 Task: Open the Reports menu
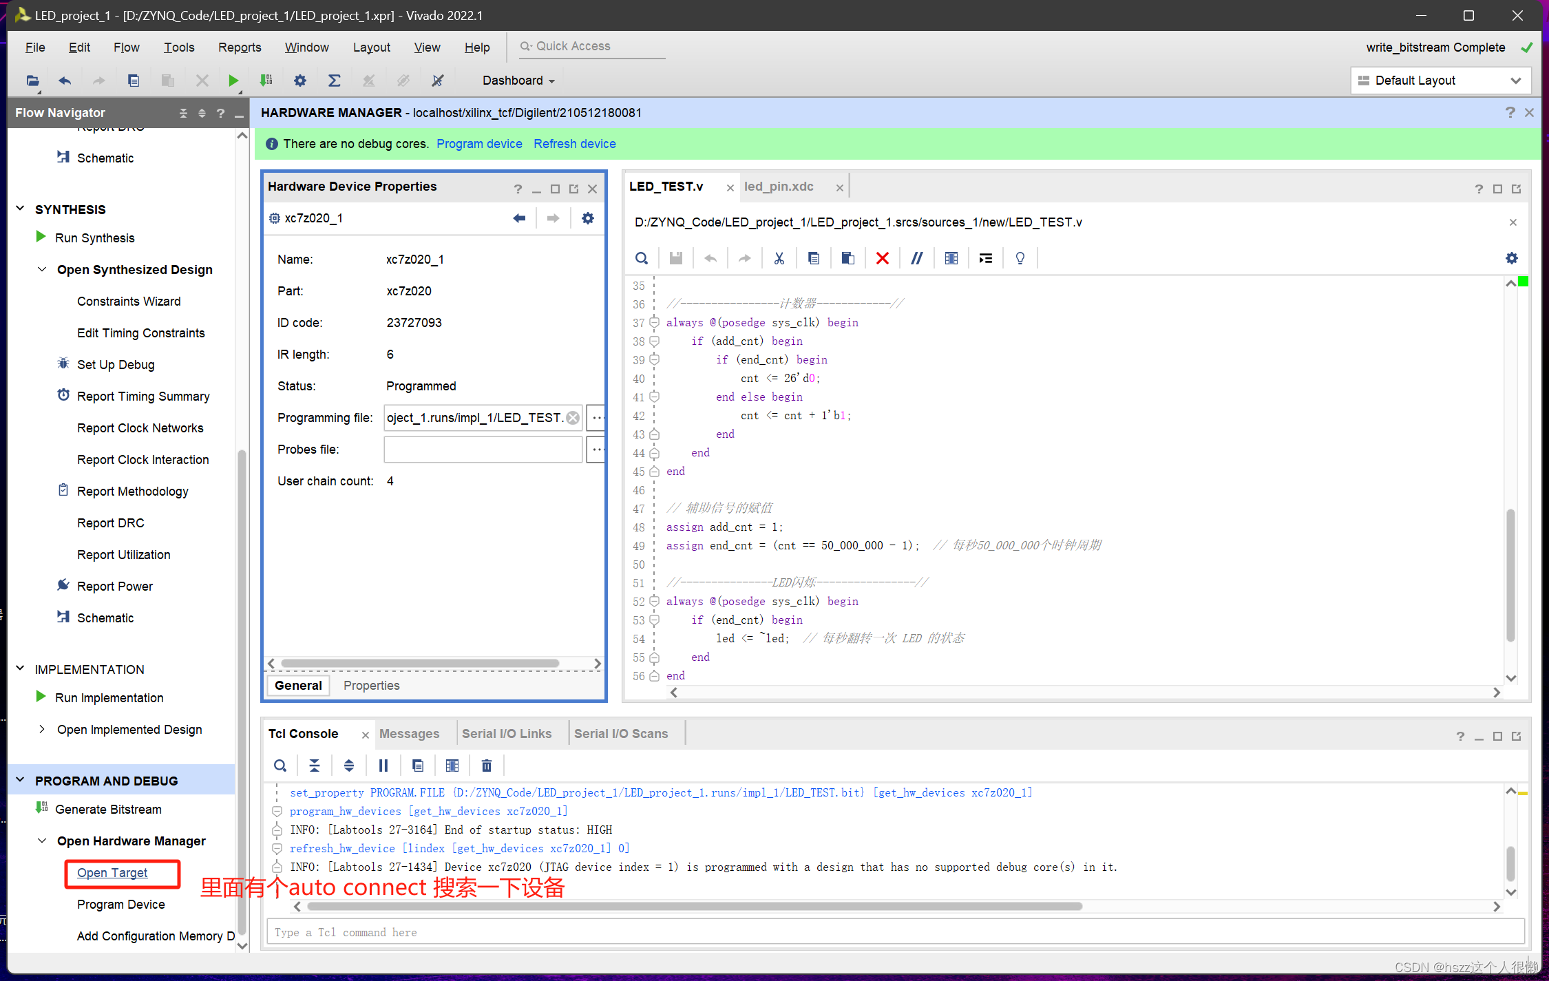(239, 47)
